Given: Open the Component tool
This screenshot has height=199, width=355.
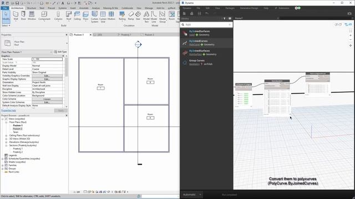Looking at the screenshot, I should pos(44,16).
